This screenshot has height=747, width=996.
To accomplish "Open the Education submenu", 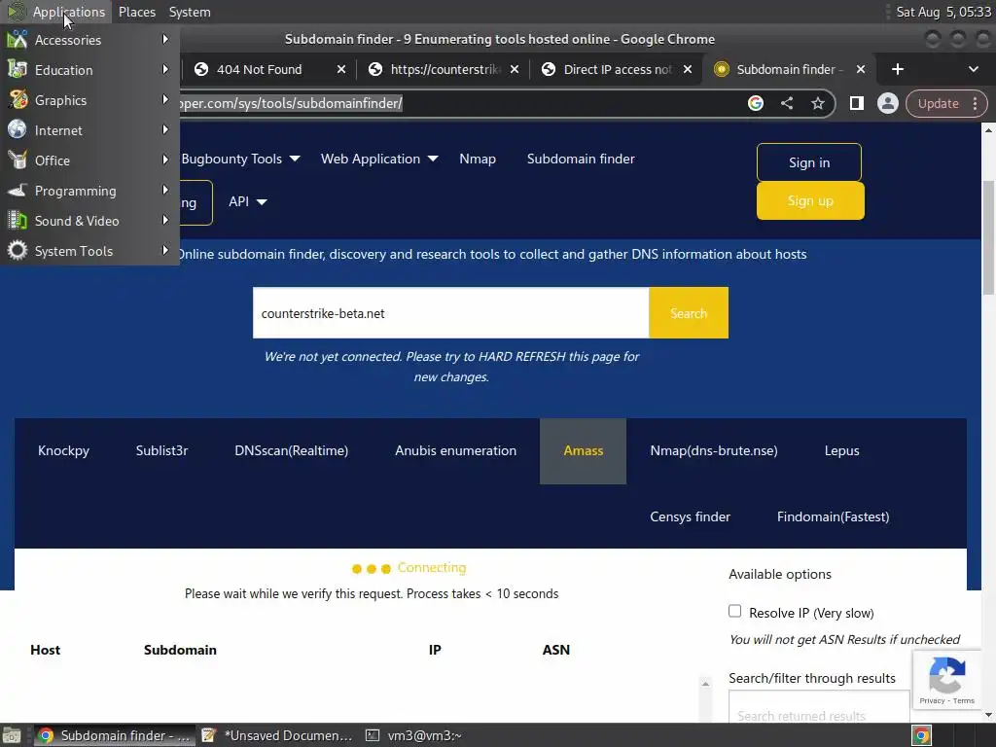I will [89, 70].
